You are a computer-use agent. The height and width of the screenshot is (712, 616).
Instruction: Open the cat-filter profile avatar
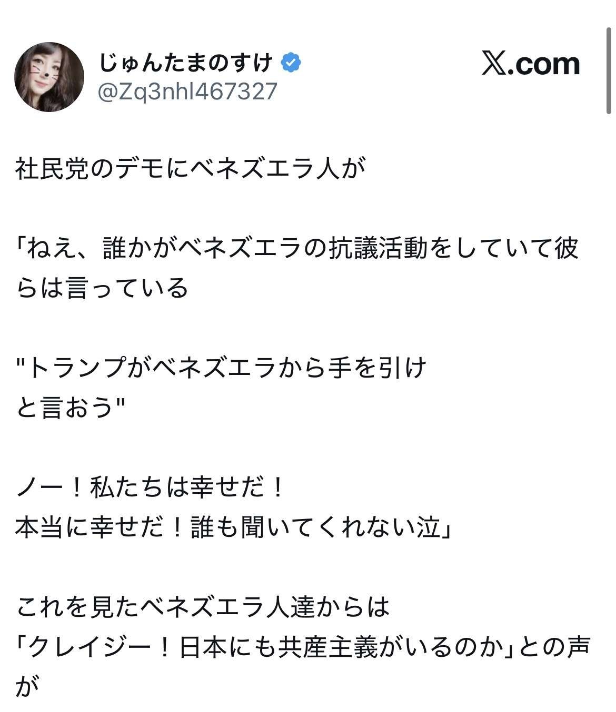(x=49, y=77)
